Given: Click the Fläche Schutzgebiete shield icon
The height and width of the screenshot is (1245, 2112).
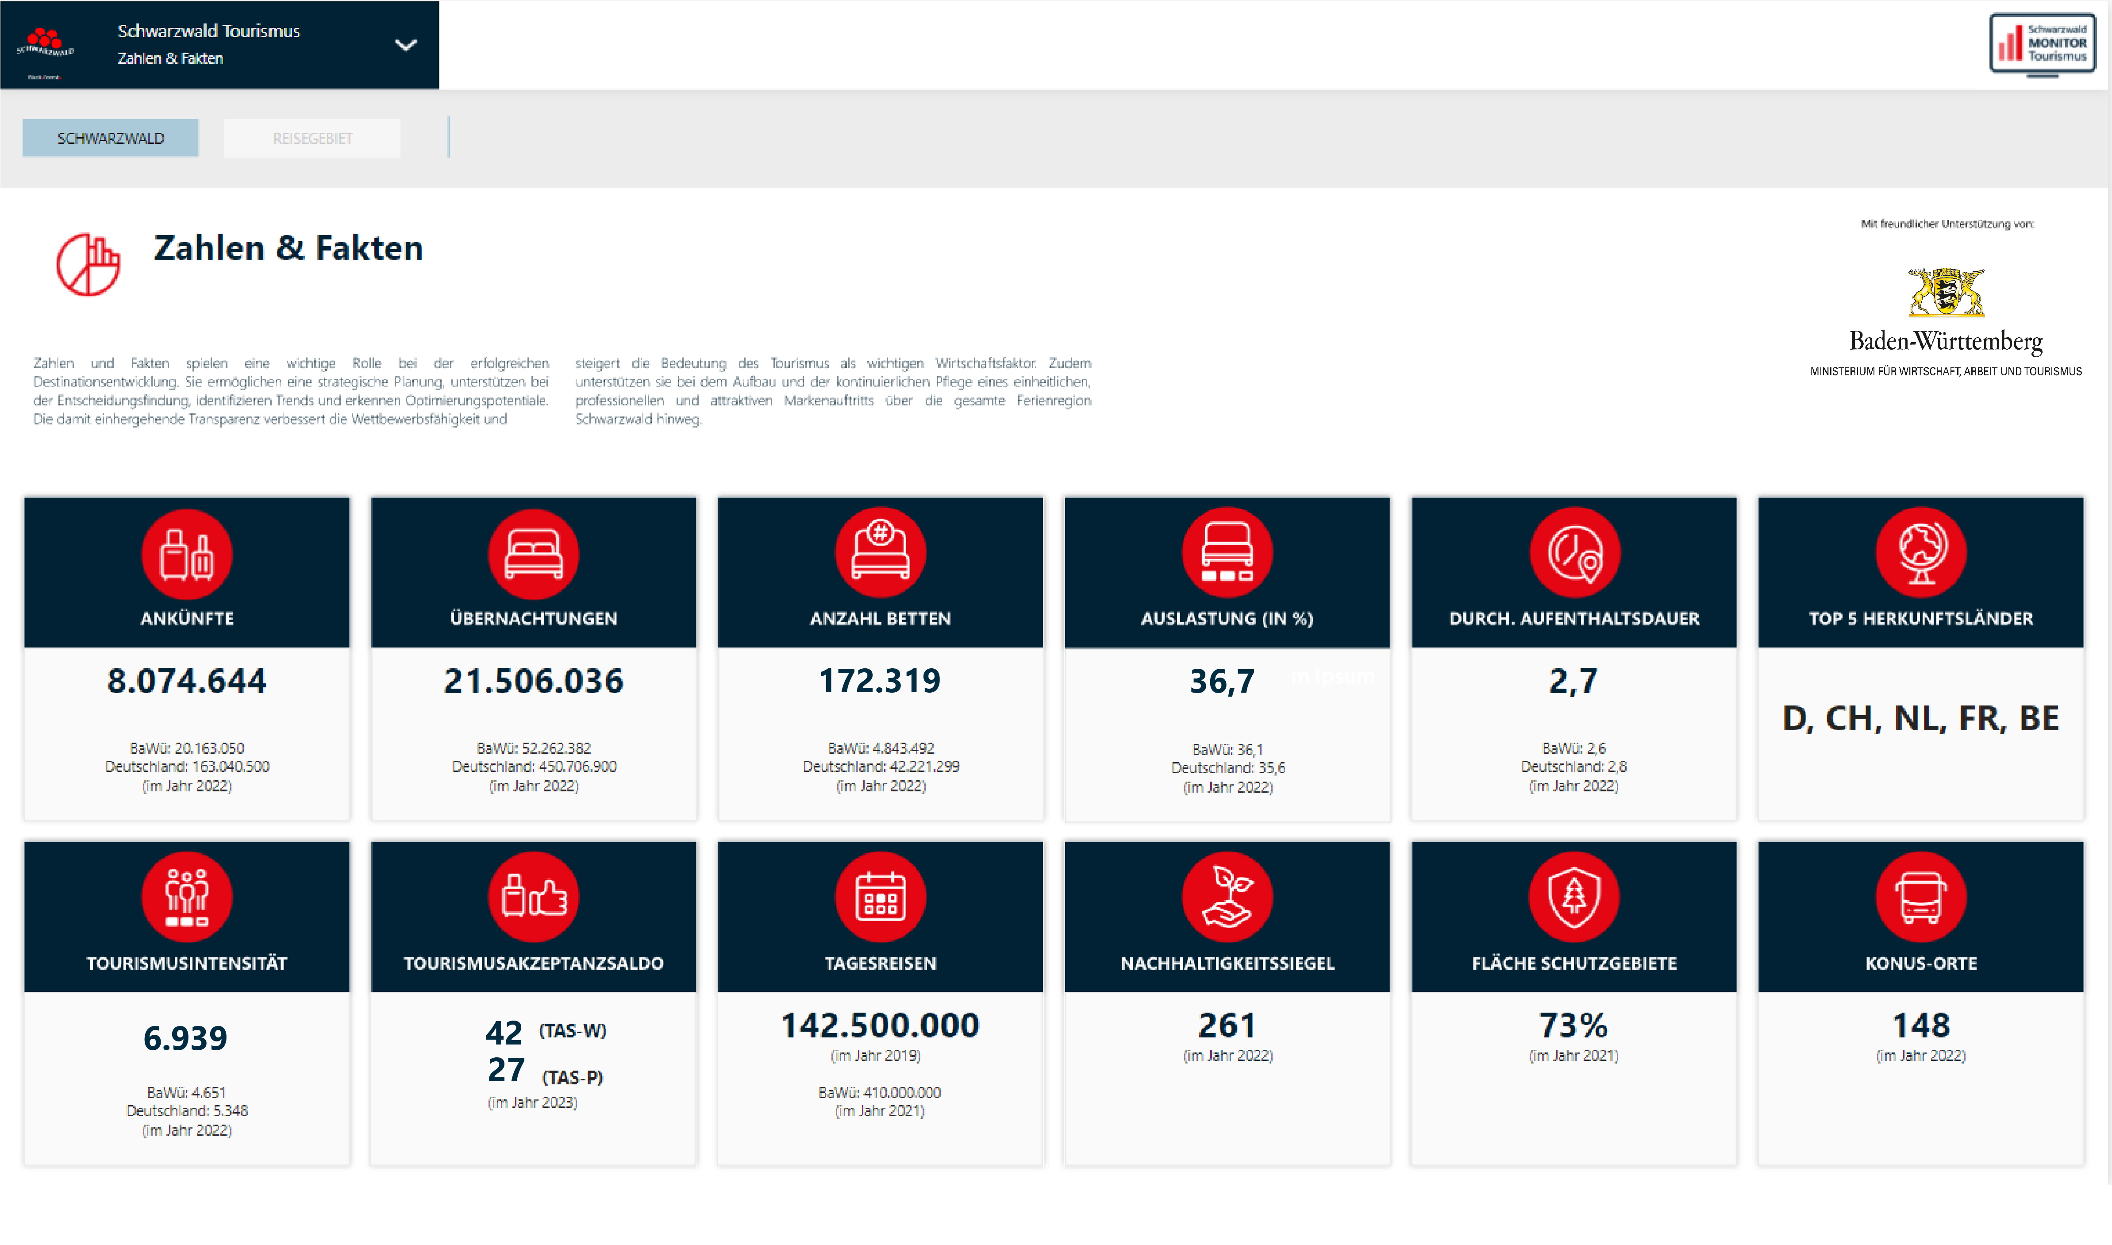Looking at the screenshot, I should coord(1573,897).
